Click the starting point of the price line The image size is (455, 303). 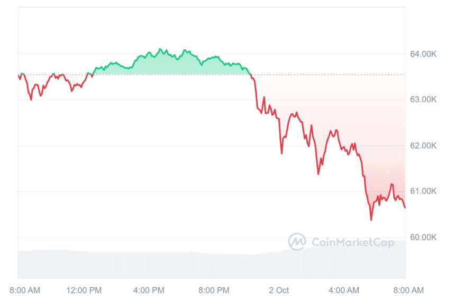tap(18, 75)
